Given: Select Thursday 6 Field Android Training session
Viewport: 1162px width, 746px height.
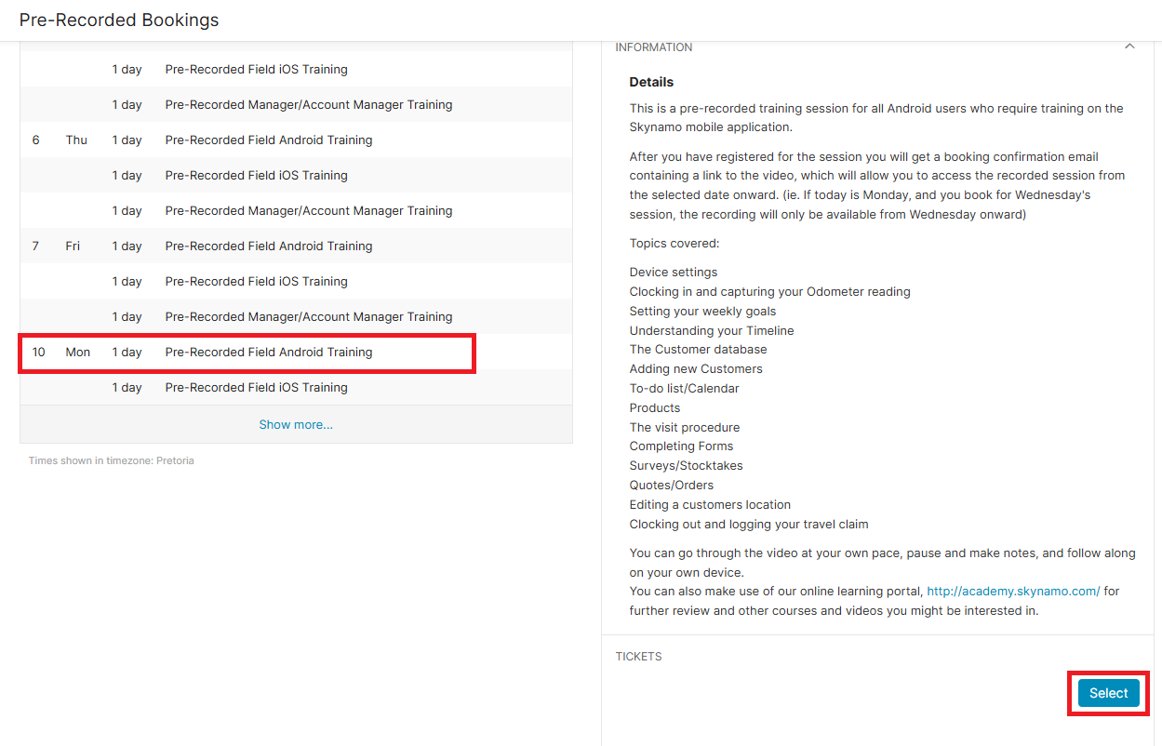Looking at the screenshot, I should point(268,140).
